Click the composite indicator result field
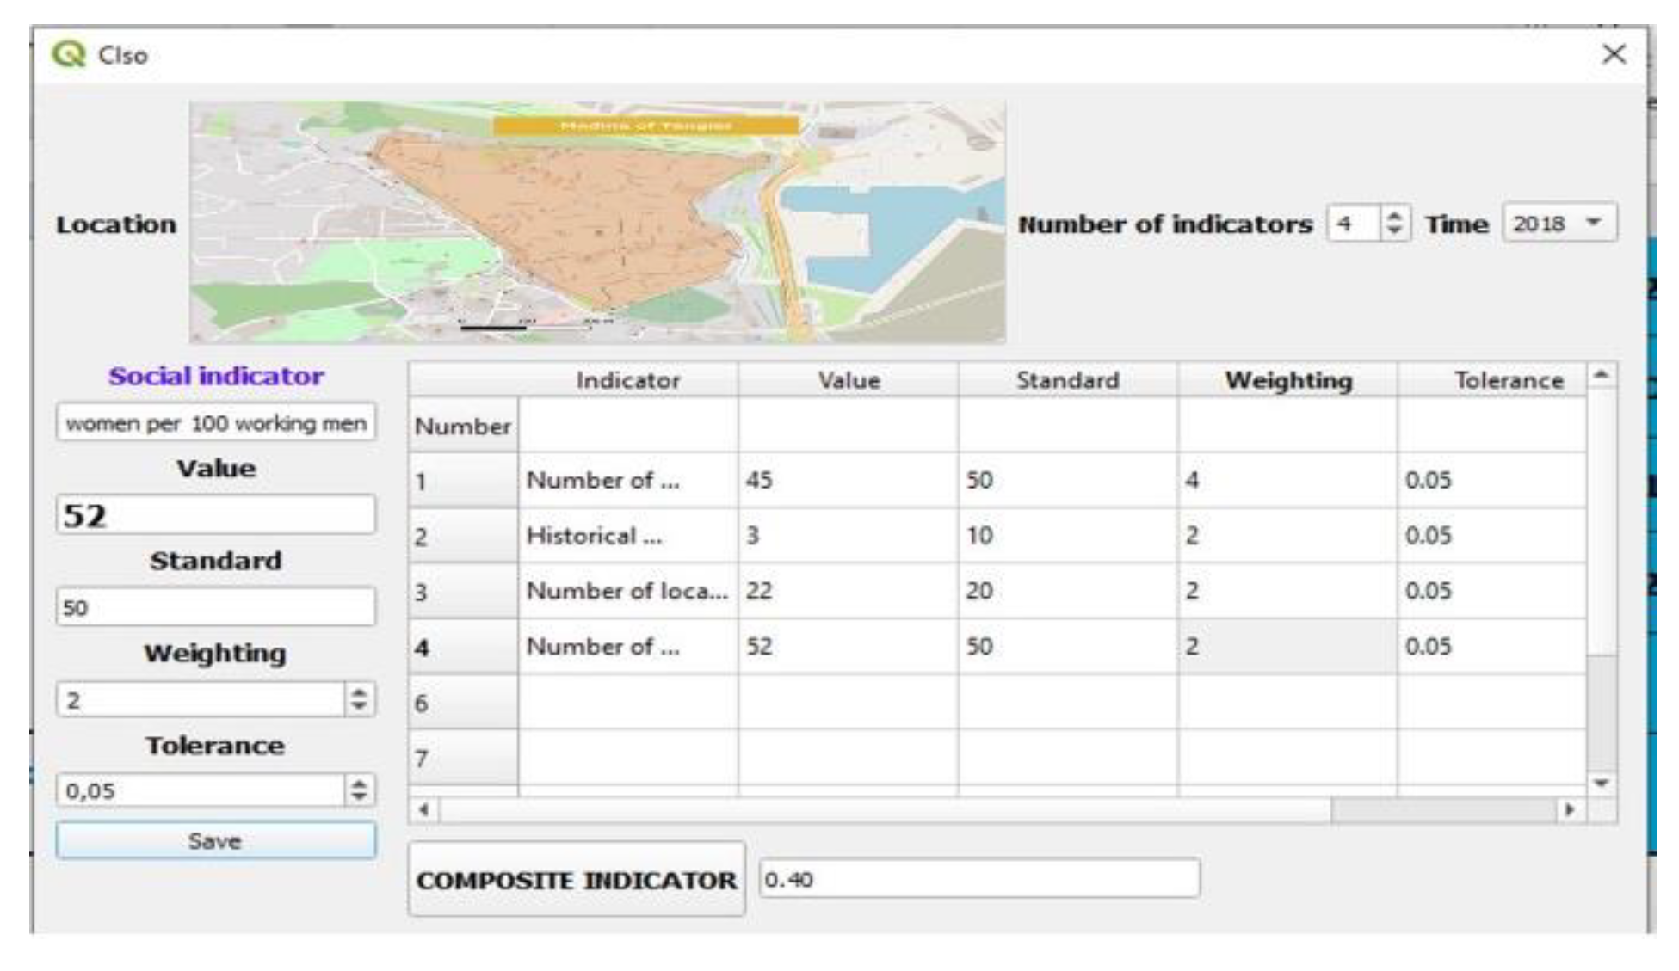1679x971 pixels. (978, 879)
